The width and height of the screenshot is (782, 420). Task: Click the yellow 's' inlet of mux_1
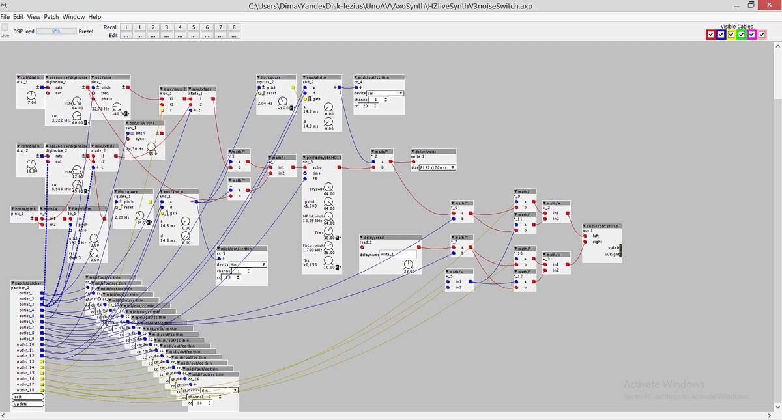click(x=163, y=111)
